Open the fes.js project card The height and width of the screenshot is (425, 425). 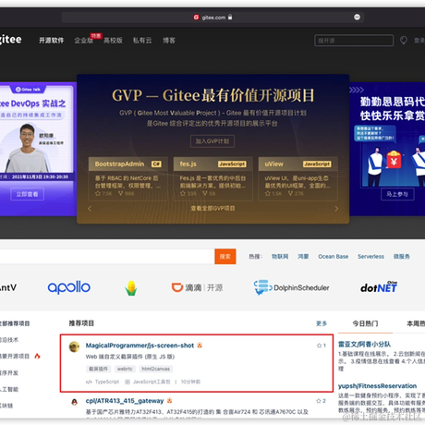point(213,178)
